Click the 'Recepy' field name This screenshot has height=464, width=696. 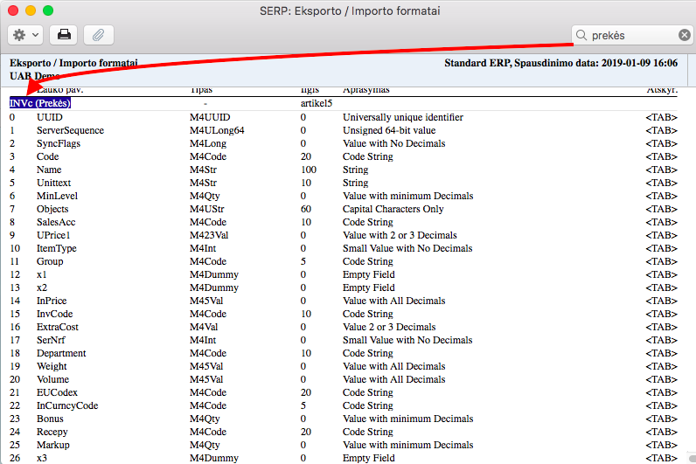point(52,432)
